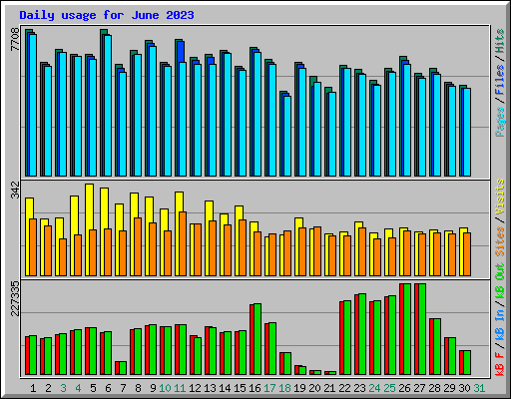
Task: Click day label 27 on the x-axis
Action: coord(419,388)
